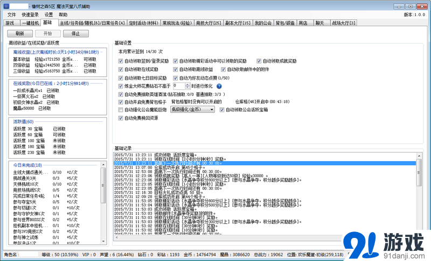Click the 刷新 button
431x261 pixels.
(20, 34)
